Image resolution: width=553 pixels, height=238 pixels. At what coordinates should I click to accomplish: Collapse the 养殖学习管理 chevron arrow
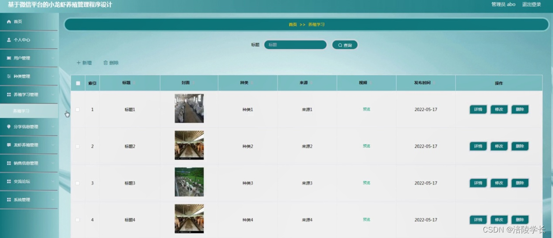pos(53,95)
